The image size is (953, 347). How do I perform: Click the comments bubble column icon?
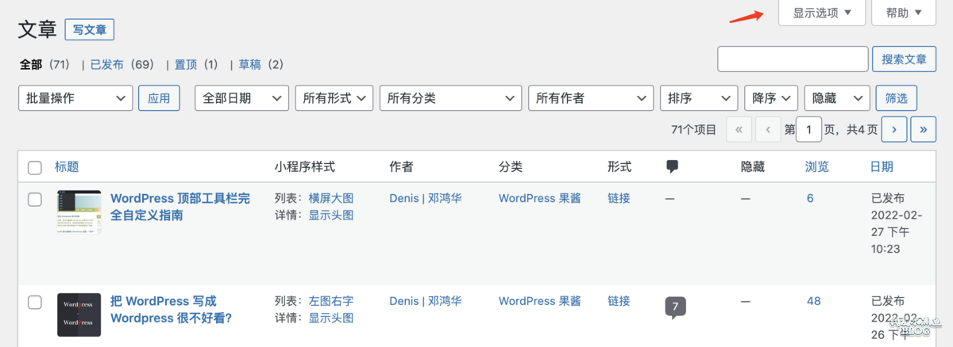coord(673,166)
